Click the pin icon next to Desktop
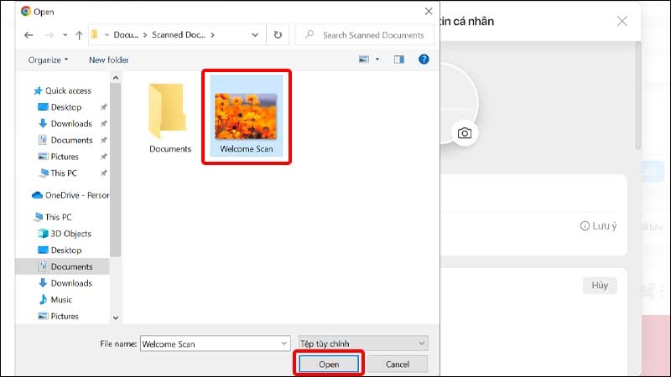The height and width of the screenshot is (377, 671). pyautogui.click(x=103, y=107)
